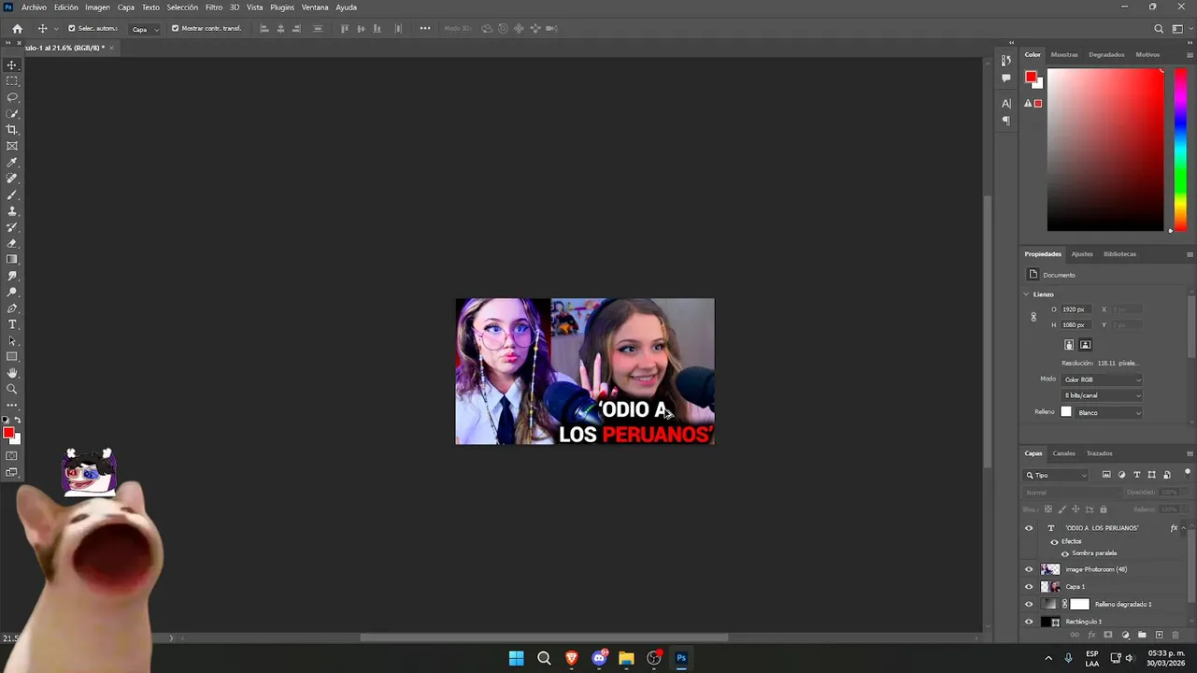Image resolution: width=1197 pixels, height=673 pixels.
Task: Switch to the Bibliotecas tab
Action: click(x=1119, y=254)
